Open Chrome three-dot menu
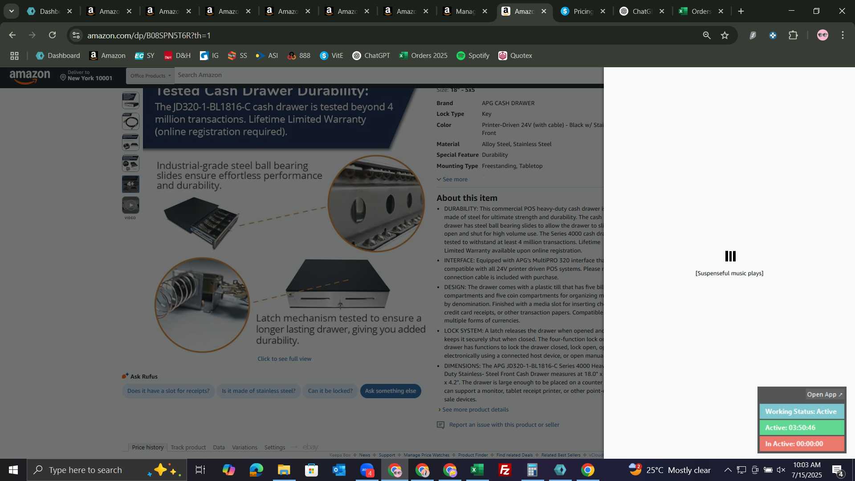The height and width of the screenshot is (481, 855). click(x=843, y=35)
